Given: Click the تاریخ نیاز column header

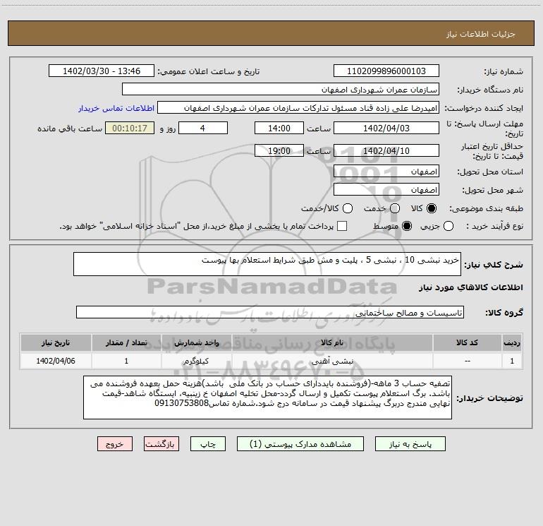Looking at the screenshot, I should [56, 342].
